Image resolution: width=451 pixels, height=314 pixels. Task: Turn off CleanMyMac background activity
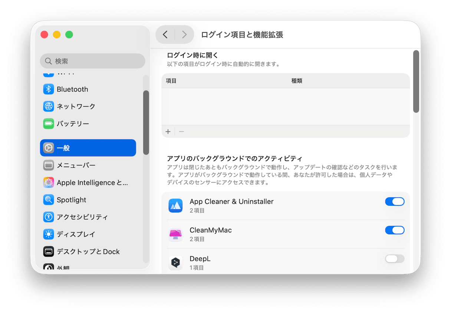395,230
